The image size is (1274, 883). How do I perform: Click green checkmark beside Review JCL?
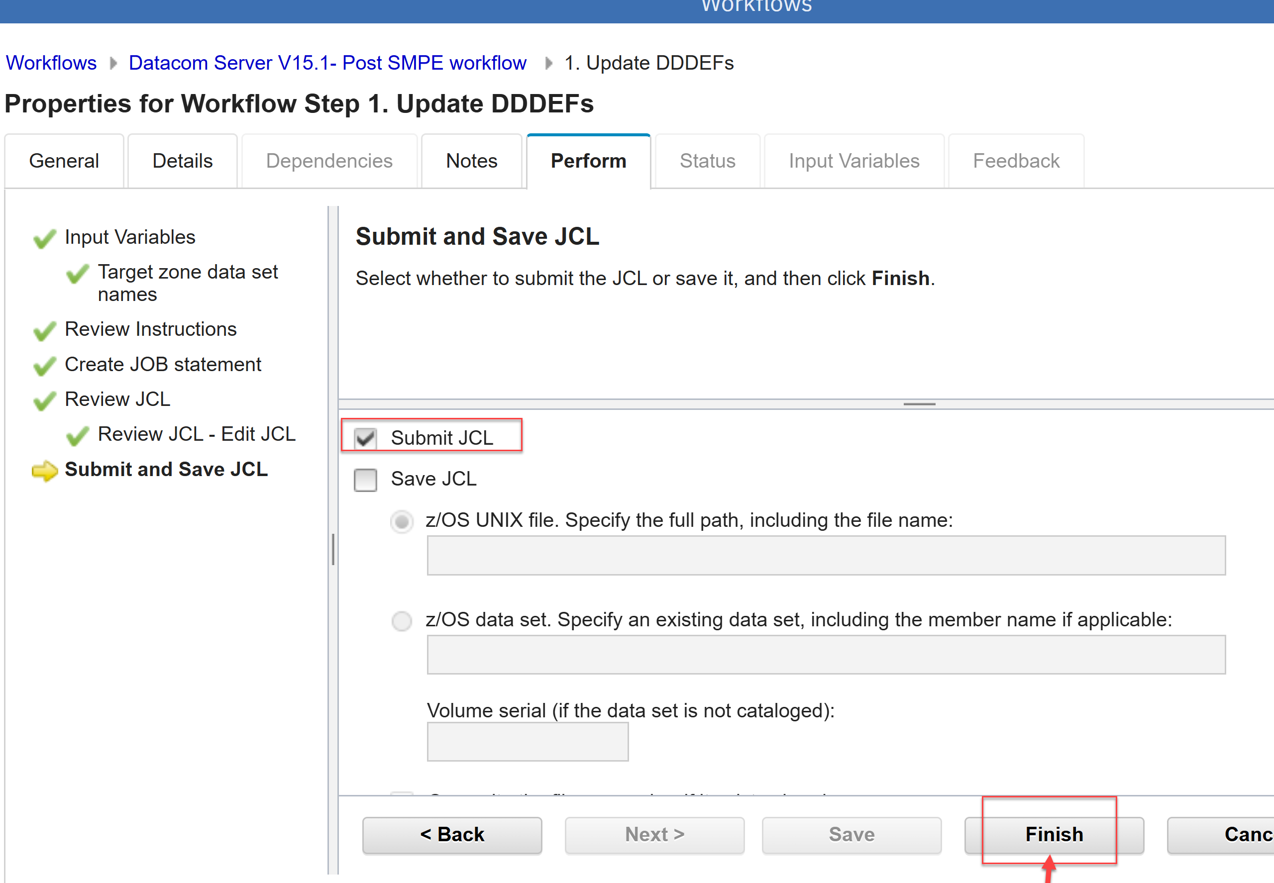(44, 401)
